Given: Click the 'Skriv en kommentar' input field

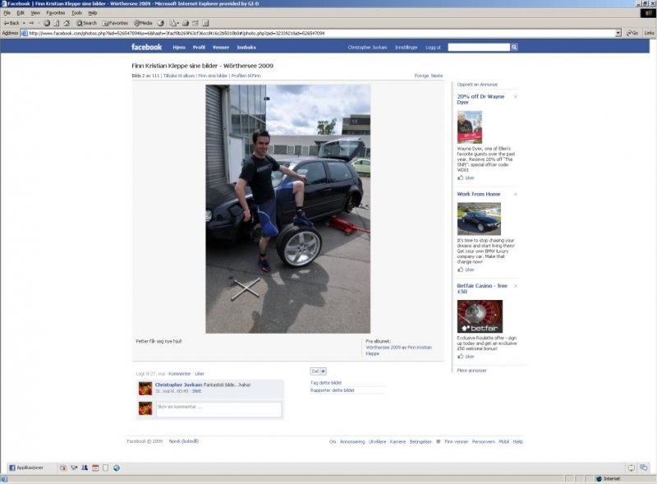Looking at the screenshot, I should click(x=218, y=408).
